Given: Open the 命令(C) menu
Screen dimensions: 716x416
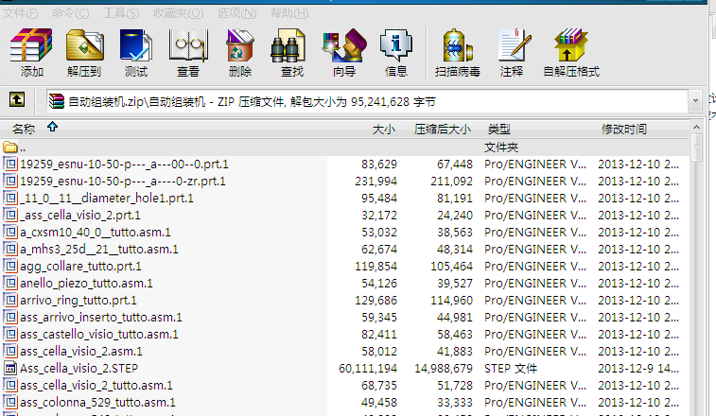Looking at the screenshot, I should (x=70, y=13).
